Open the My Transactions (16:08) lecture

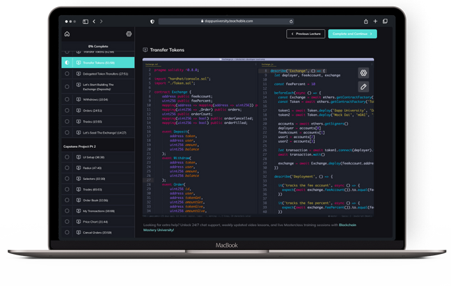tap(98, 211)
